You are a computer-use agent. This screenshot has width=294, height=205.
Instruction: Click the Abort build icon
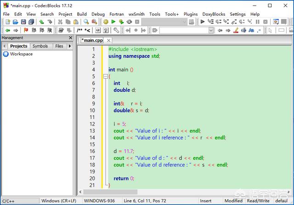tap(137, 22)
